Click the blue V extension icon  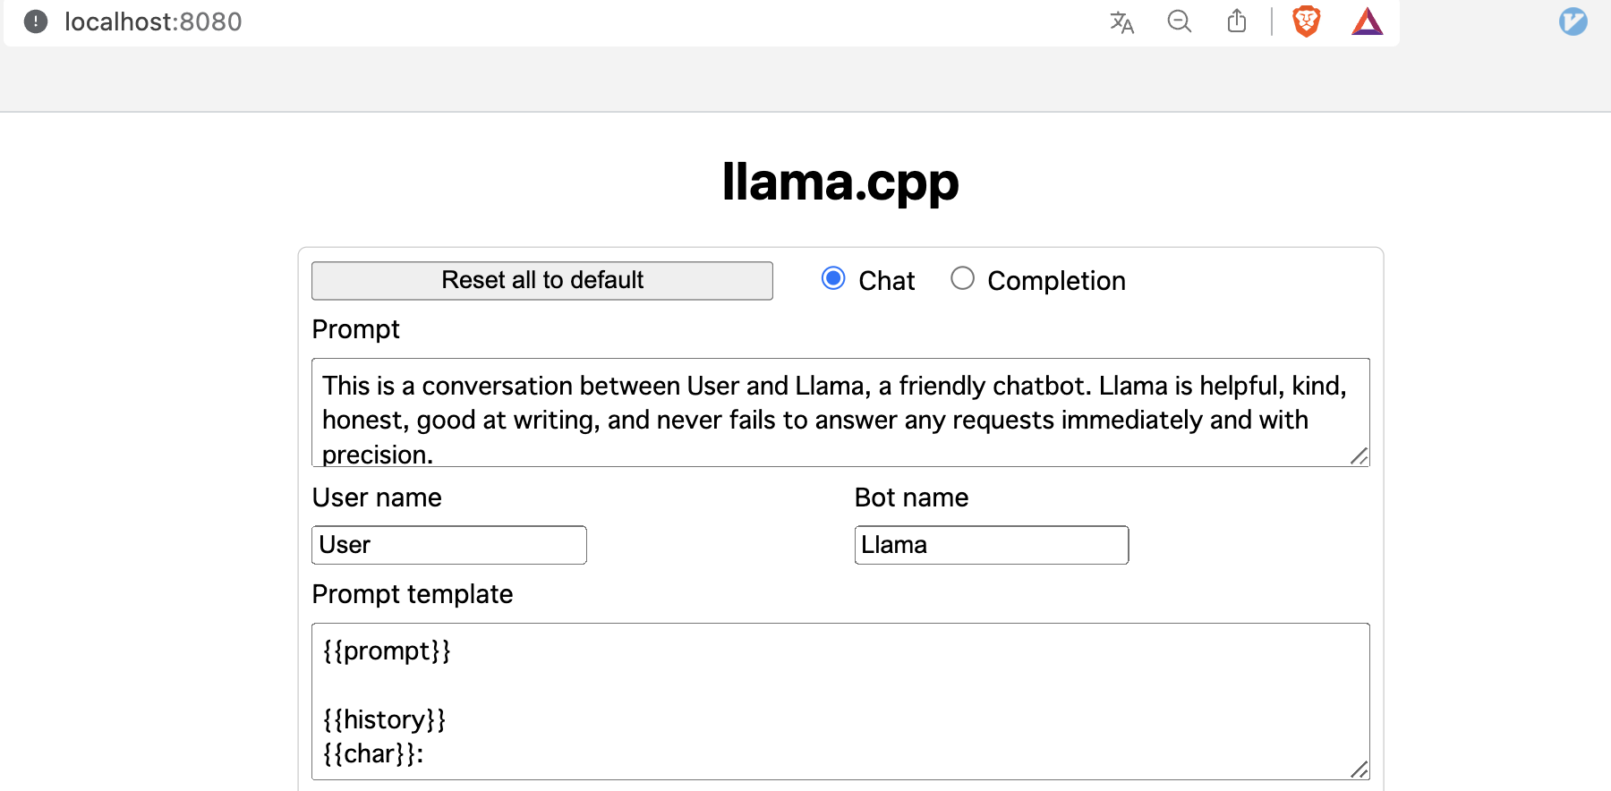click(x=1573, y=21)
